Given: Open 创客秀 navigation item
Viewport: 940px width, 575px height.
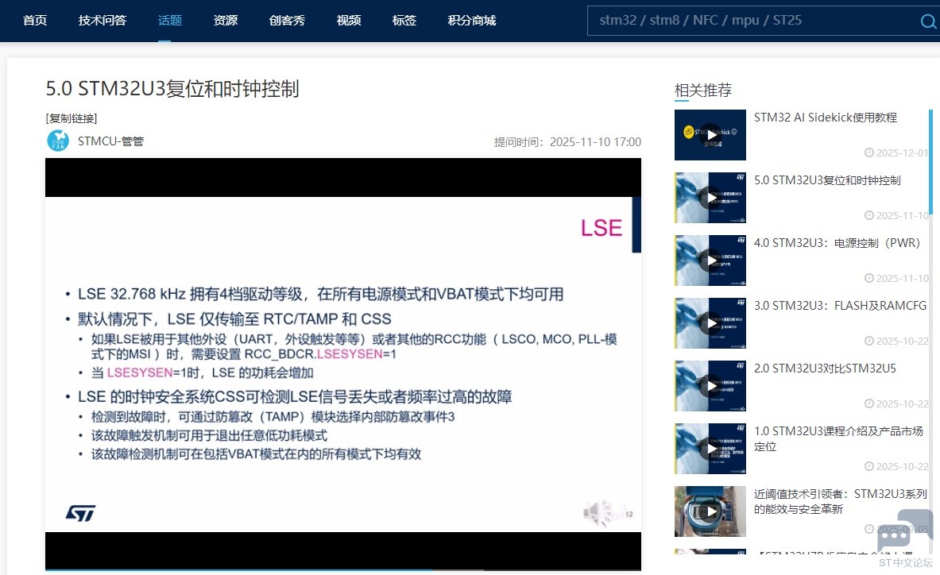Looking at the screenshot, I should [287, 21].
